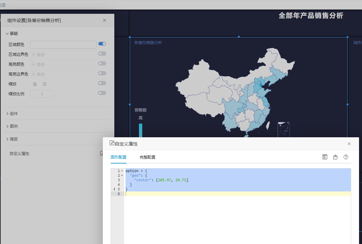362x244 pixels.
Task: Close the 组件设置 panel
Action: pos(104,20)
